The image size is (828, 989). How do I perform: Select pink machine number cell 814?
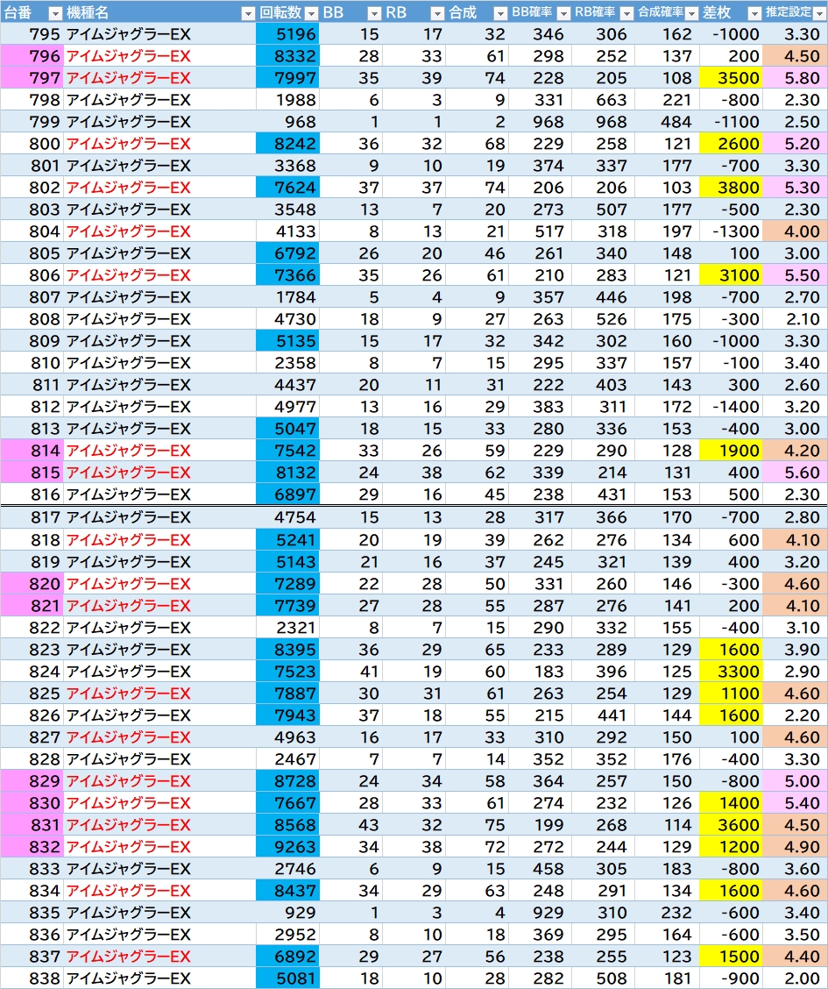32,451
